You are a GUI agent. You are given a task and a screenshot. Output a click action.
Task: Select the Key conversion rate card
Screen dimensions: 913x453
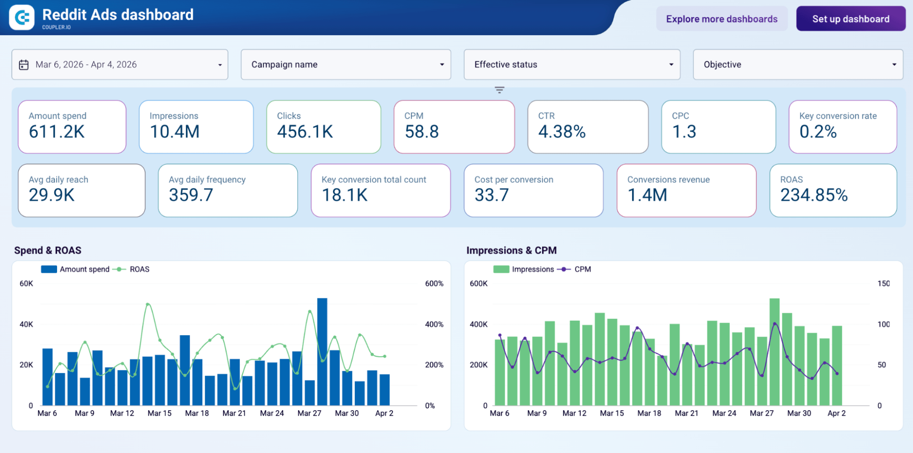pyautogui.click(x=842, y=126)
